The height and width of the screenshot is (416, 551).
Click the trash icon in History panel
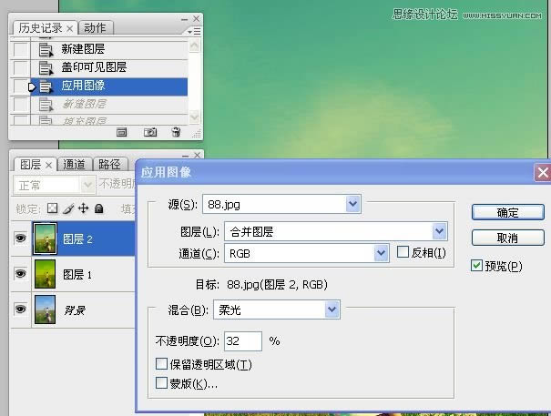tap(176, 132)
